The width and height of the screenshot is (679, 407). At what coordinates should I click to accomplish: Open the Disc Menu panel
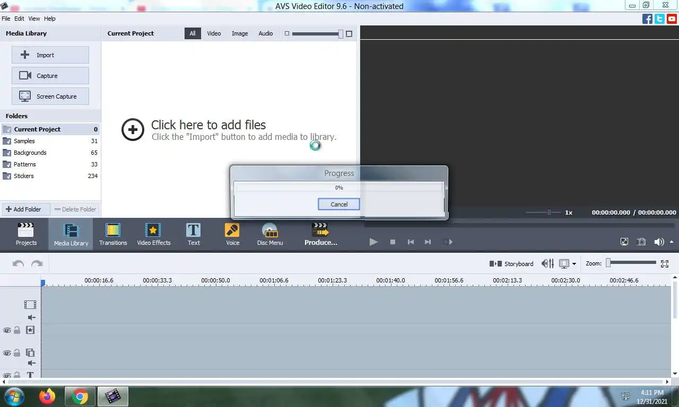270,234
